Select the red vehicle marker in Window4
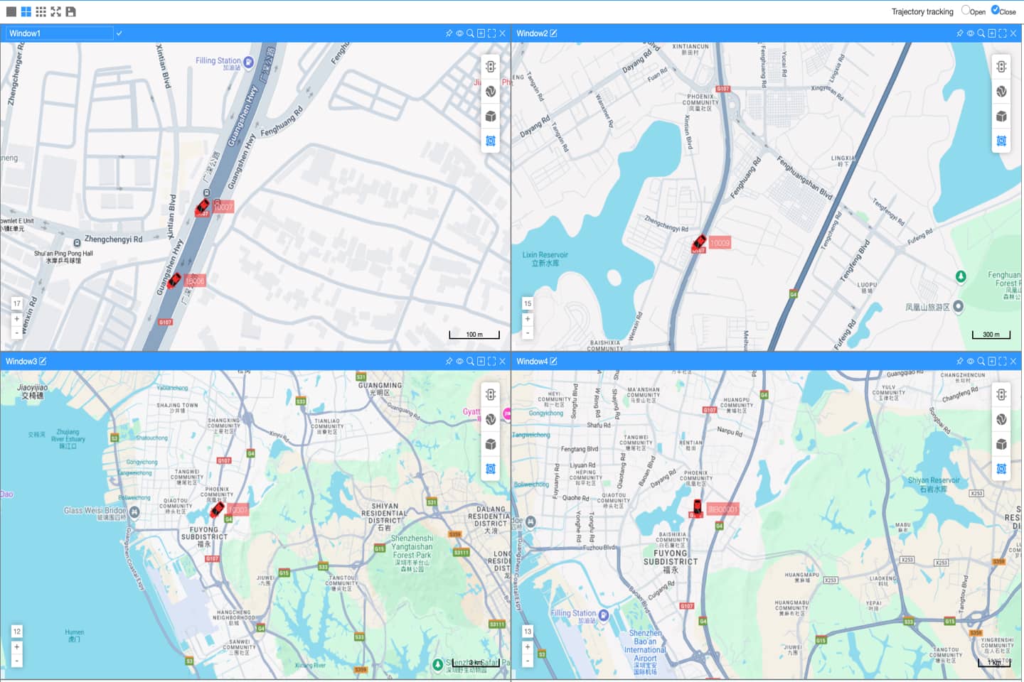1024x682 pixels. 698,508
